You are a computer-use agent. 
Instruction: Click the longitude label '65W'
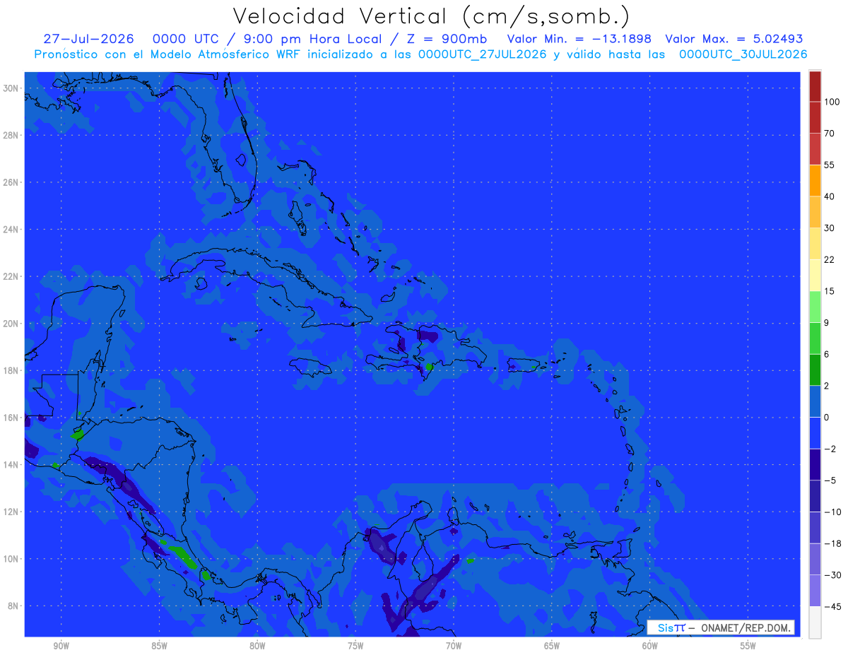tap(552, 647)
